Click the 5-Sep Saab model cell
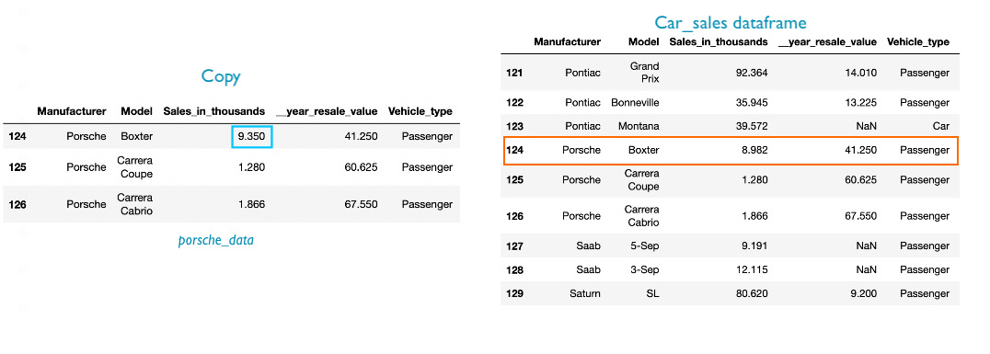Viewport: 990px width, 354px height. point(645,246)
